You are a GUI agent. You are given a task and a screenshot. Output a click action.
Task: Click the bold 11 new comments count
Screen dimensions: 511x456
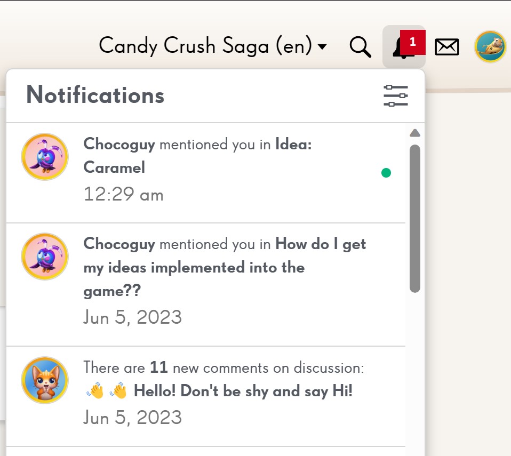pyautogui.click(x=159, y=367)
